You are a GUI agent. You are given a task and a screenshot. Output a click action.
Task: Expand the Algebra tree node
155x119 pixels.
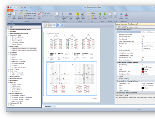tap(9, 31)
